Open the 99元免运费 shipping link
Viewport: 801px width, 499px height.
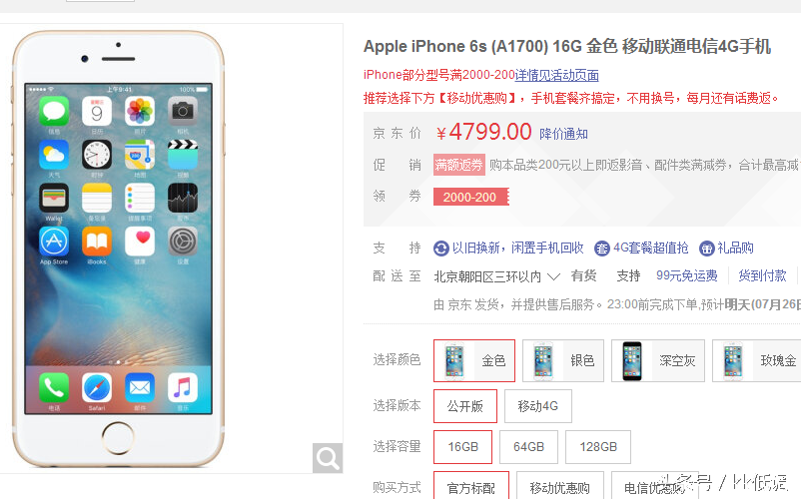point(686,276)
